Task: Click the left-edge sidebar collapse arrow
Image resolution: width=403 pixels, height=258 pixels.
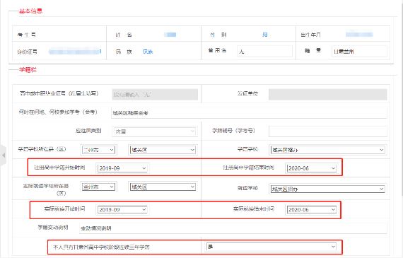Action: pyautogui.click(x=3, y=156)
